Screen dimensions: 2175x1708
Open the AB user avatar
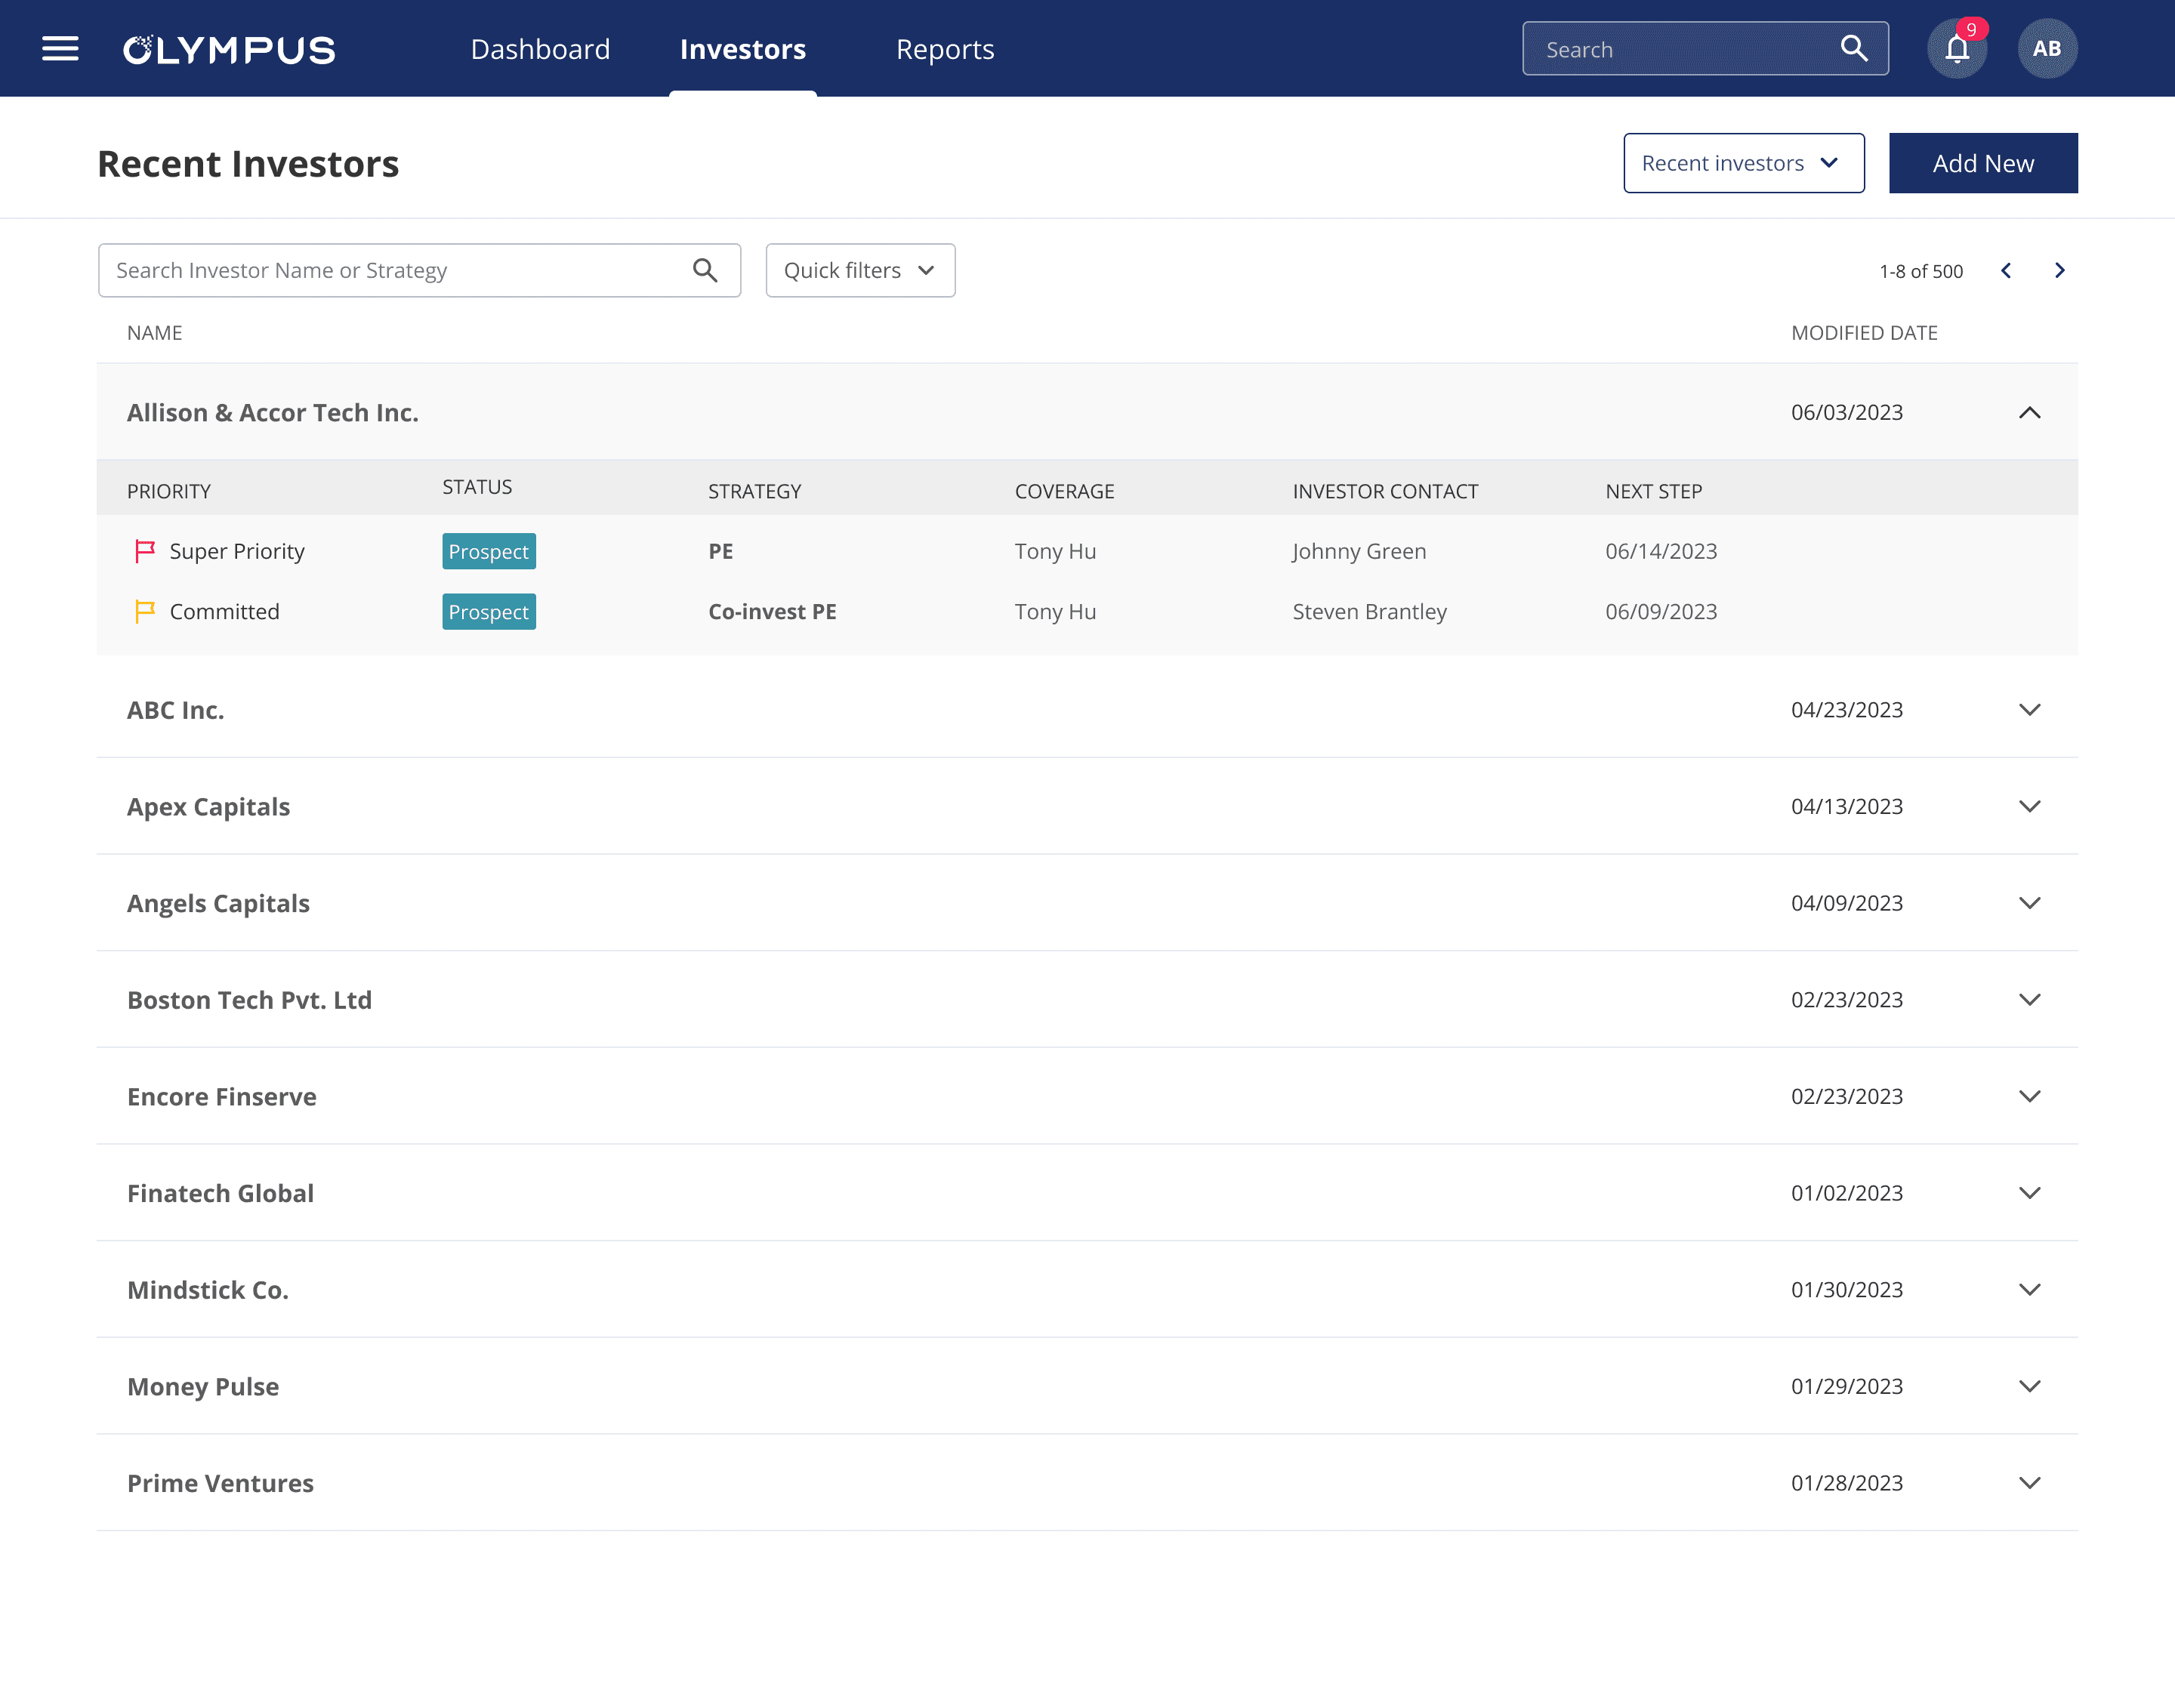(2047, 49)
